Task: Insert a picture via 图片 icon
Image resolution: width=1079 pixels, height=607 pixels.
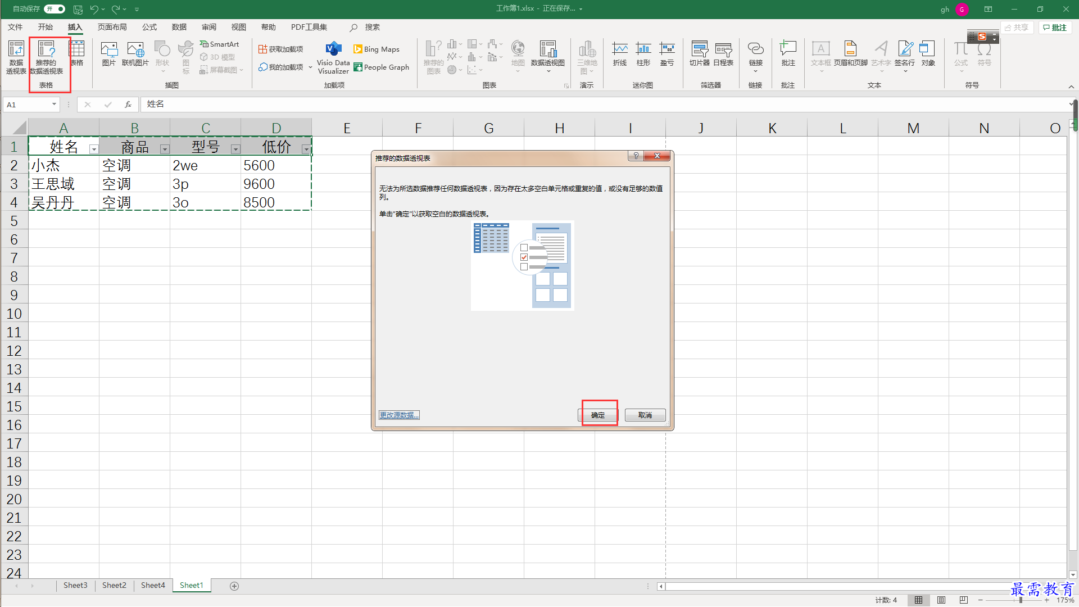Action: [x=108, y=53]
